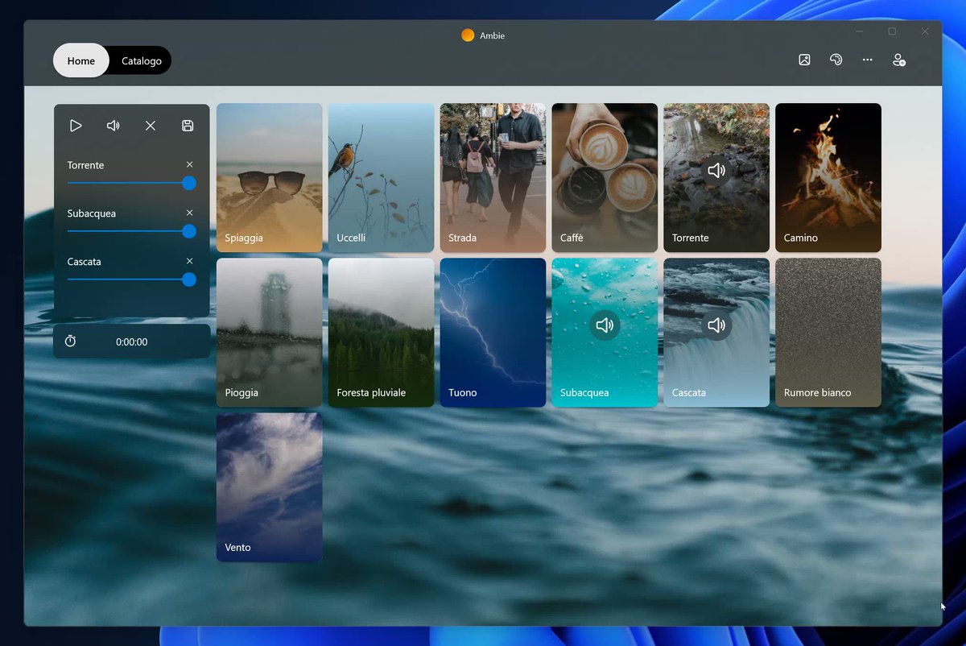Image resolution: width=966 pixels, height=646 pixels.
Task: Play the Strada sound card
Action: tap(493, 177)
